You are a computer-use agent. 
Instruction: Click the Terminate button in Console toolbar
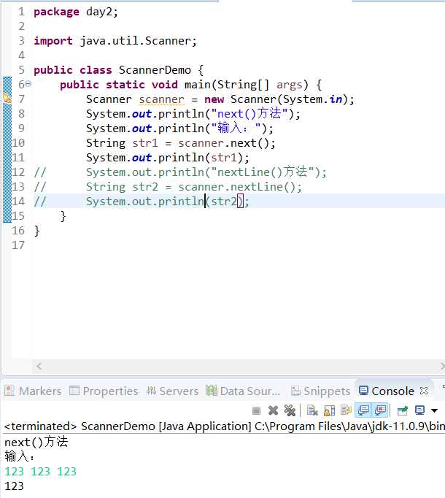[256, 410]
